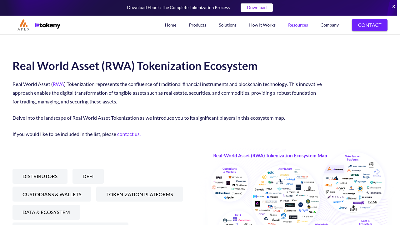Click Hex Trust logo in map
Image resolution: width=400 pixels, height=225 pixels.
(222, 193)
